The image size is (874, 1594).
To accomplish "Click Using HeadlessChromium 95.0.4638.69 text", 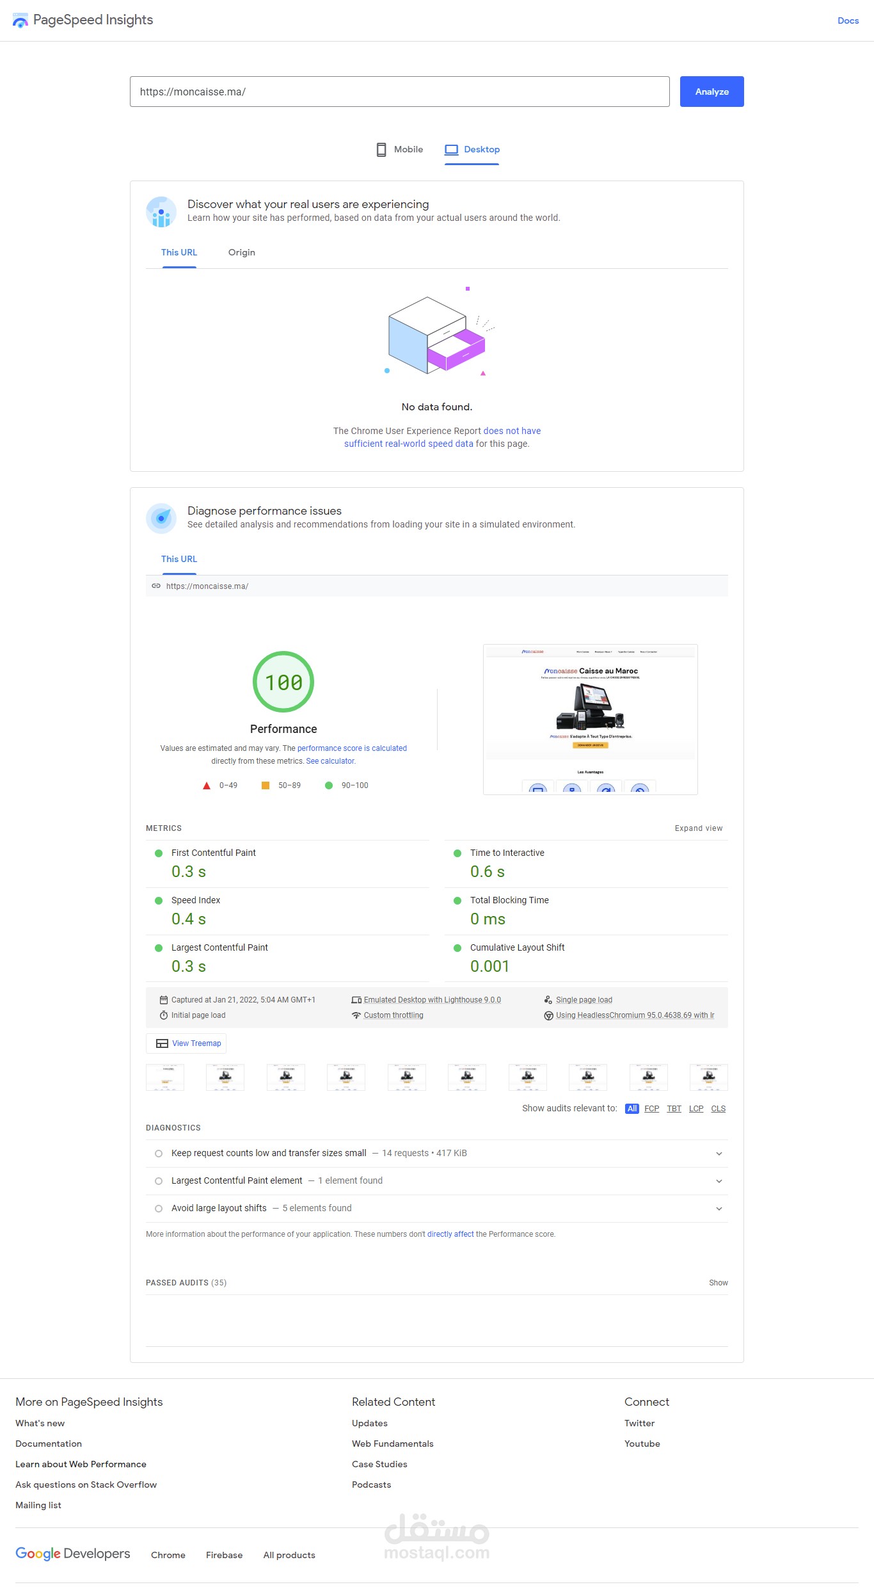I will tap(635, 1015).
